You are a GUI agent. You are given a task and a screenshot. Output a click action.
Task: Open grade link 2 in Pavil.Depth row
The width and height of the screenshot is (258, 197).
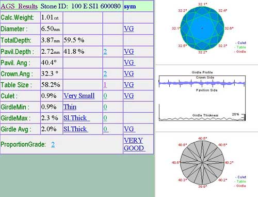coord(105,52)
